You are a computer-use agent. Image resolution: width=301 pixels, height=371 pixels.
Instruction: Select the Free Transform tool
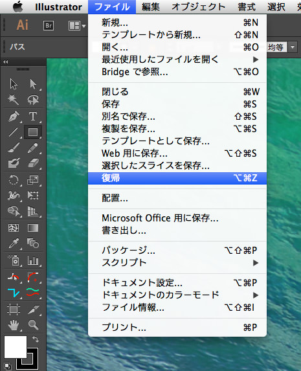tap(33, 196)
